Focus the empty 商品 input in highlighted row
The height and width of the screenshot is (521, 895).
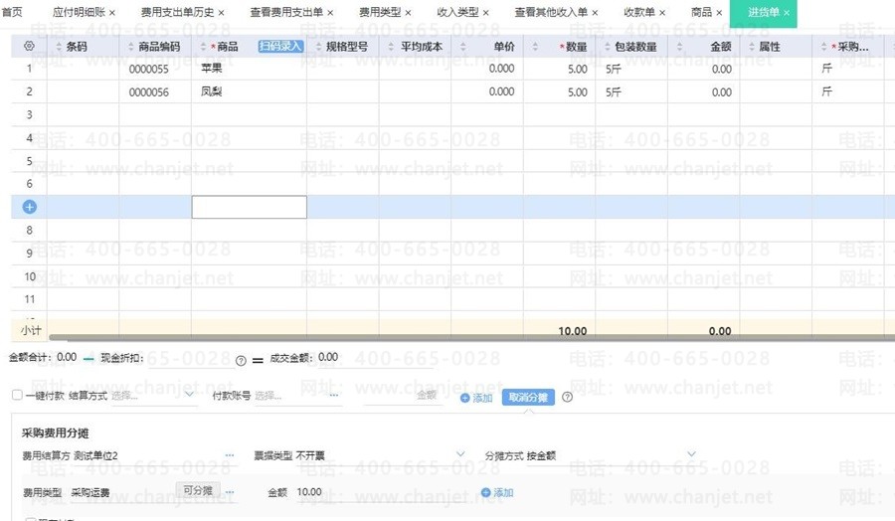(249, 207)
